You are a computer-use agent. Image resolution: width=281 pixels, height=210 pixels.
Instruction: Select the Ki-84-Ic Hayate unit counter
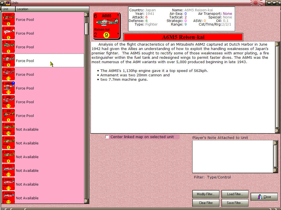tap(9, 170)
